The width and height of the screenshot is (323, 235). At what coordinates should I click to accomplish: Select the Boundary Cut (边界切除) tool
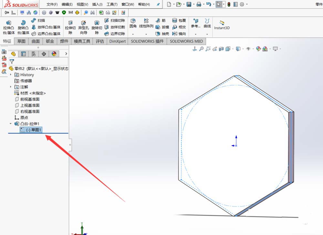pos(115,34)
